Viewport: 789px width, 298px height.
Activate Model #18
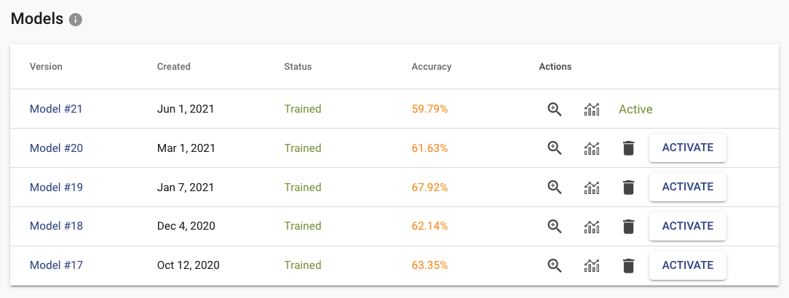pyautogui.click(x=687, y=226)
